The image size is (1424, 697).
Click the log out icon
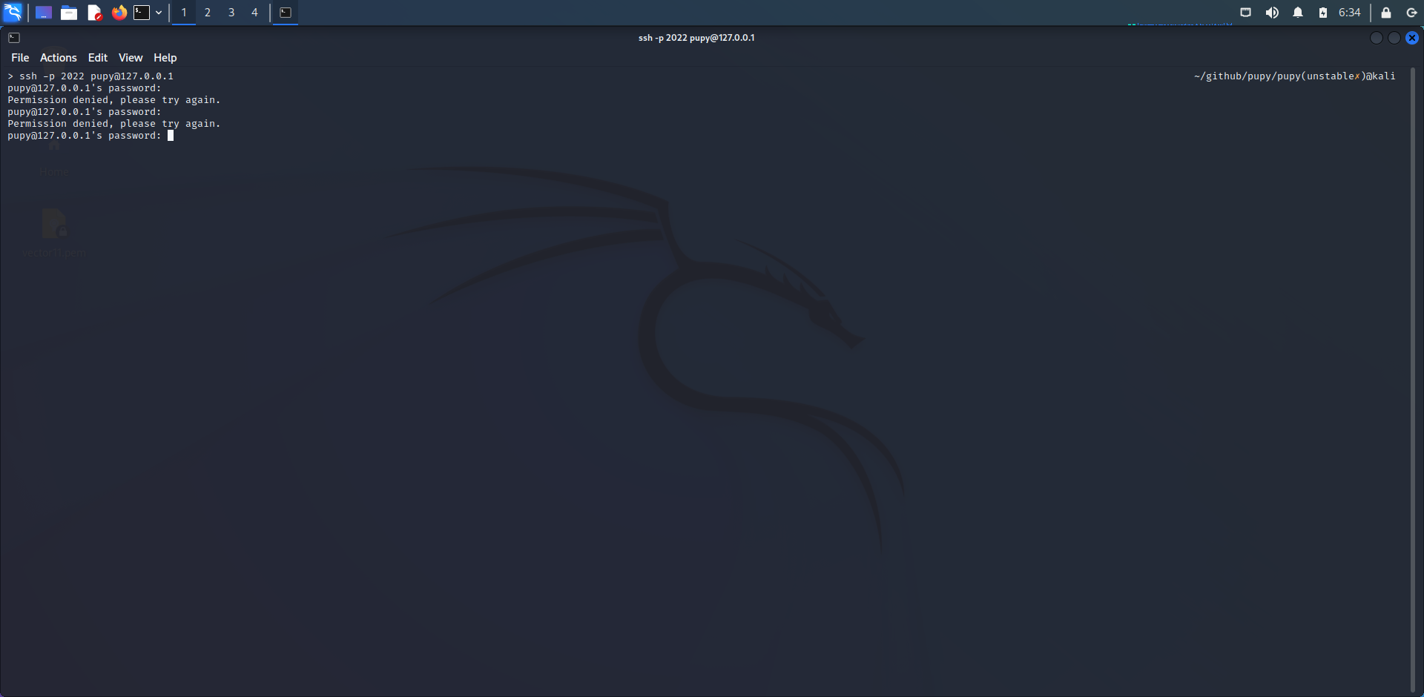[1412, 13]
